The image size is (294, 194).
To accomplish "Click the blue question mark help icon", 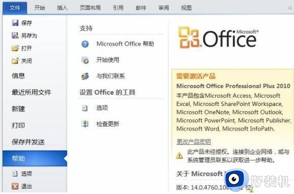I will [x=85, y=44].
